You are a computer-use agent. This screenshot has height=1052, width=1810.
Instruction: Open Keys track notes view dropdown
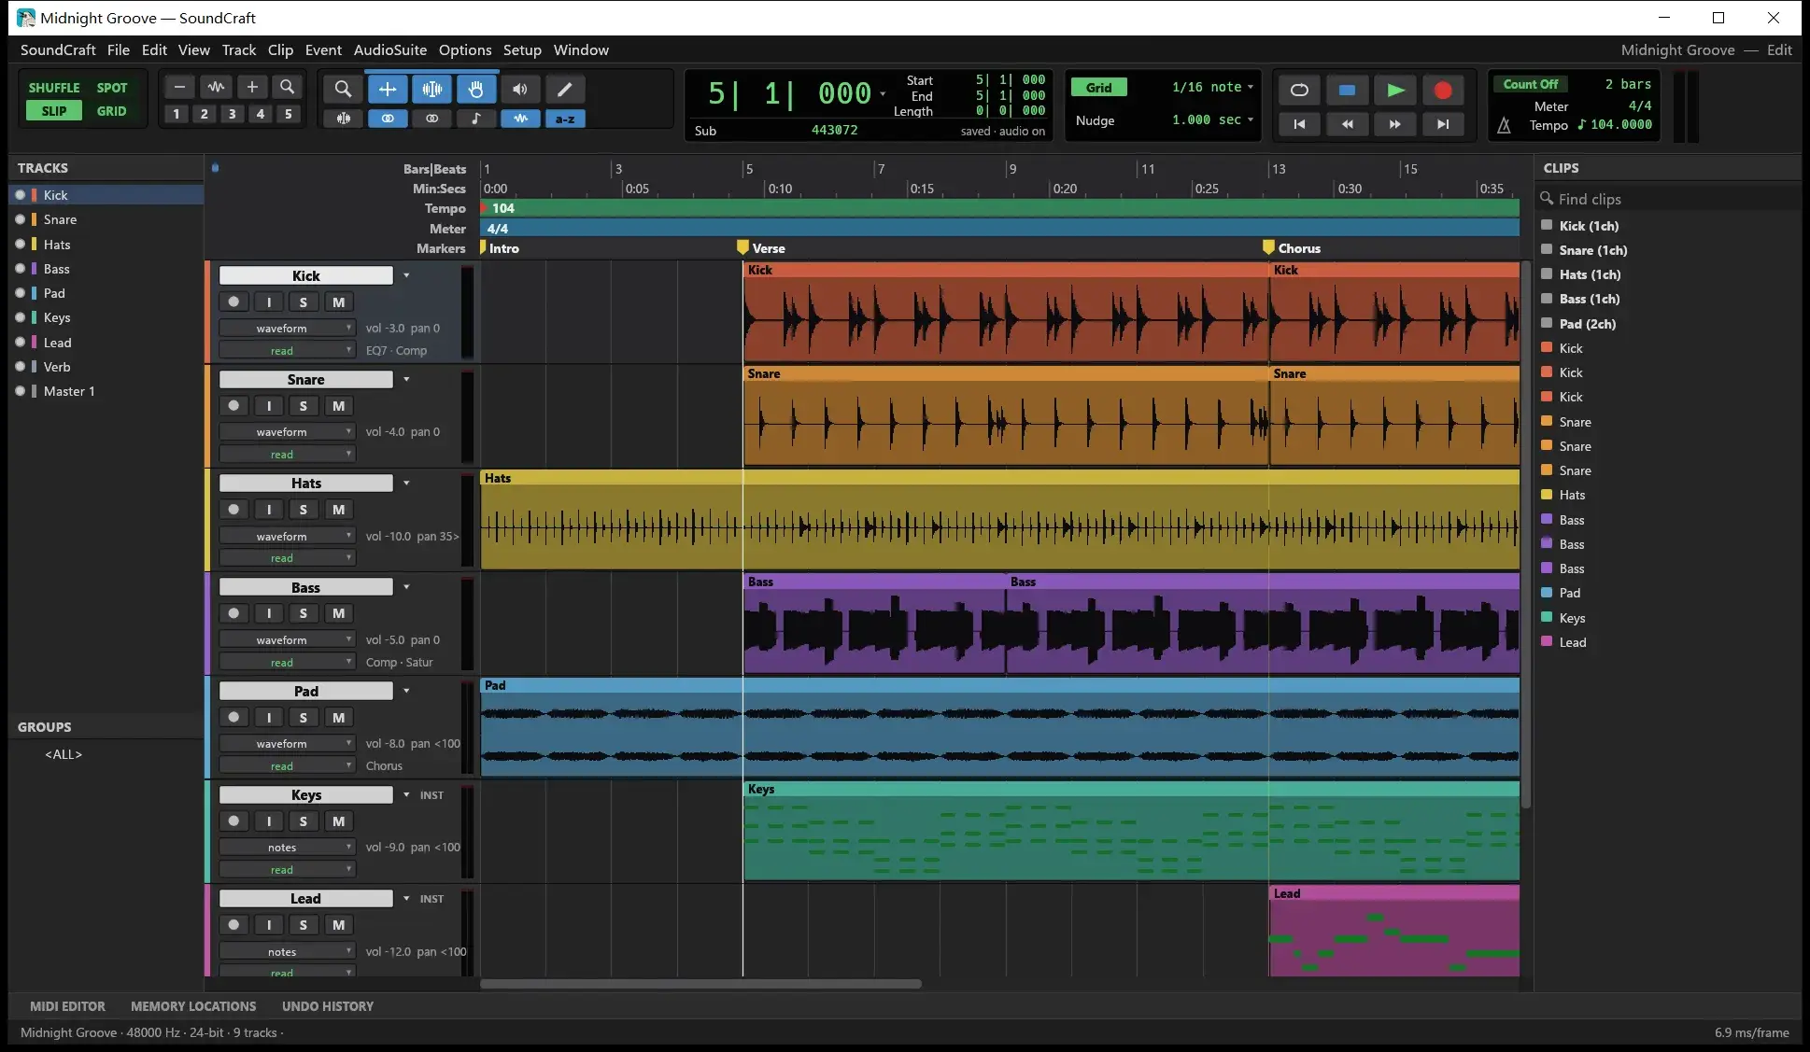(x=288, y=848)
